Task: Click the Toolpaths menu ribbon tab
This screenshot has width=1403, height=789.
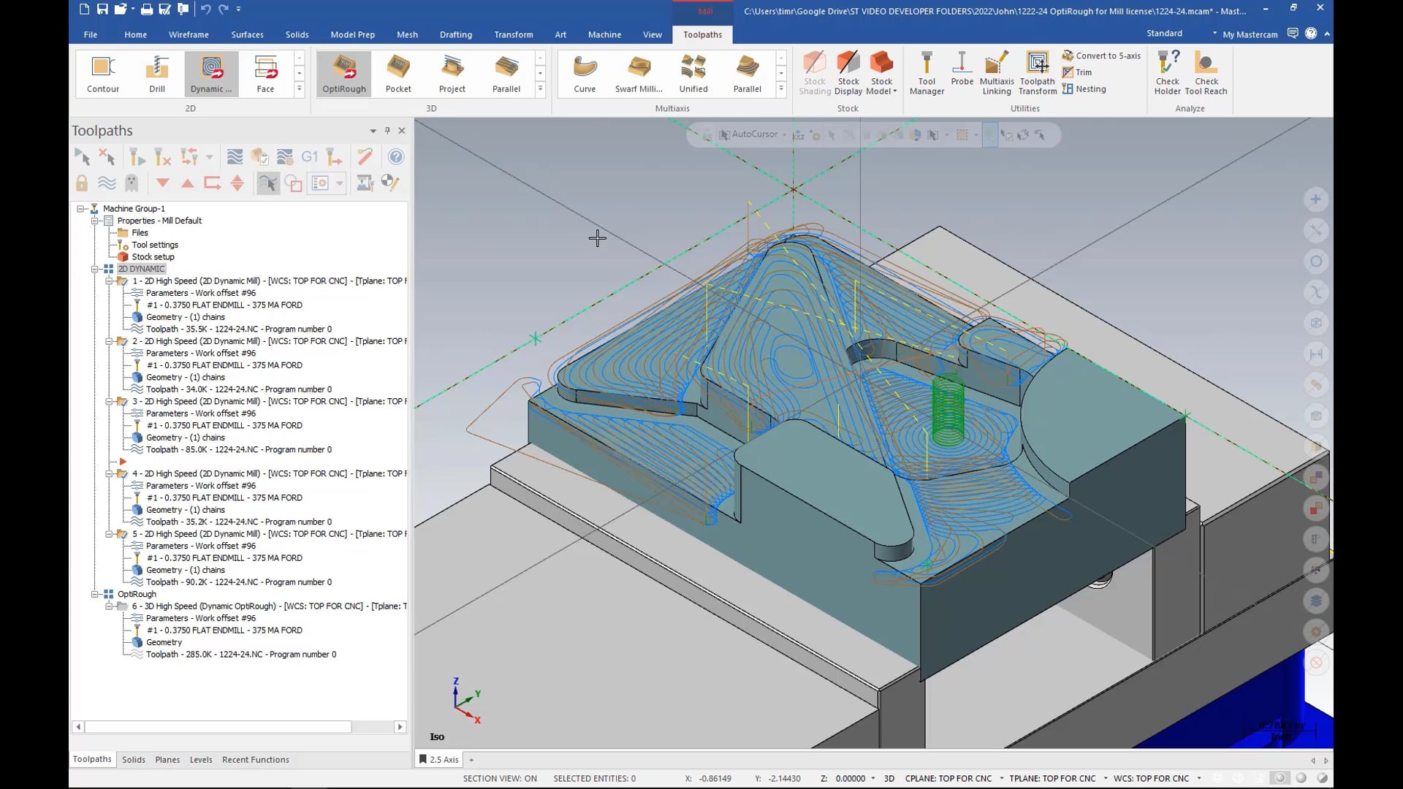Action: pos(702,34)
